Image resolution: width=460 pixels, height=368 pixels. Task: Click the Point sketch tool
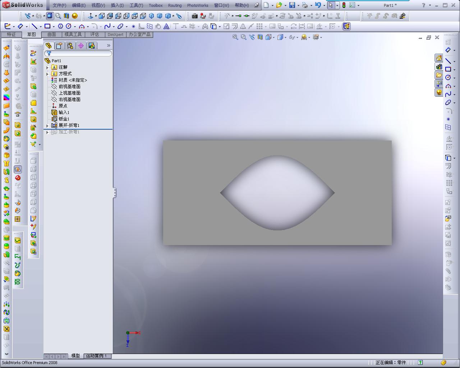[133, 26]
